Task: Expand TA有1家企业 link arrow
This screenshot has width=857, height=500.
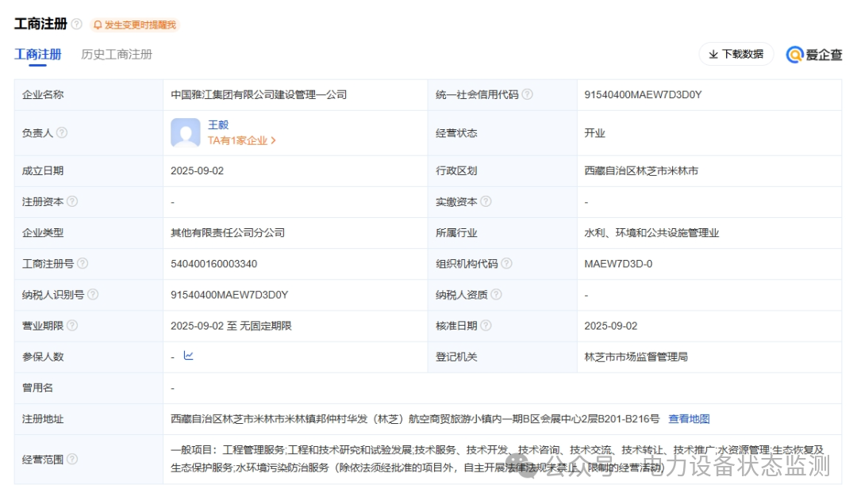Action: pos(274,141)
